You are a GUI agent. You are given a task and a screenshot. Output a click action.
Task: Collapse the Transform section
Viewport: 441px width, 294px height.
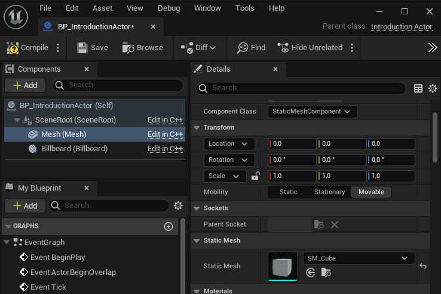pyautogui.click(x=197, y=127)
